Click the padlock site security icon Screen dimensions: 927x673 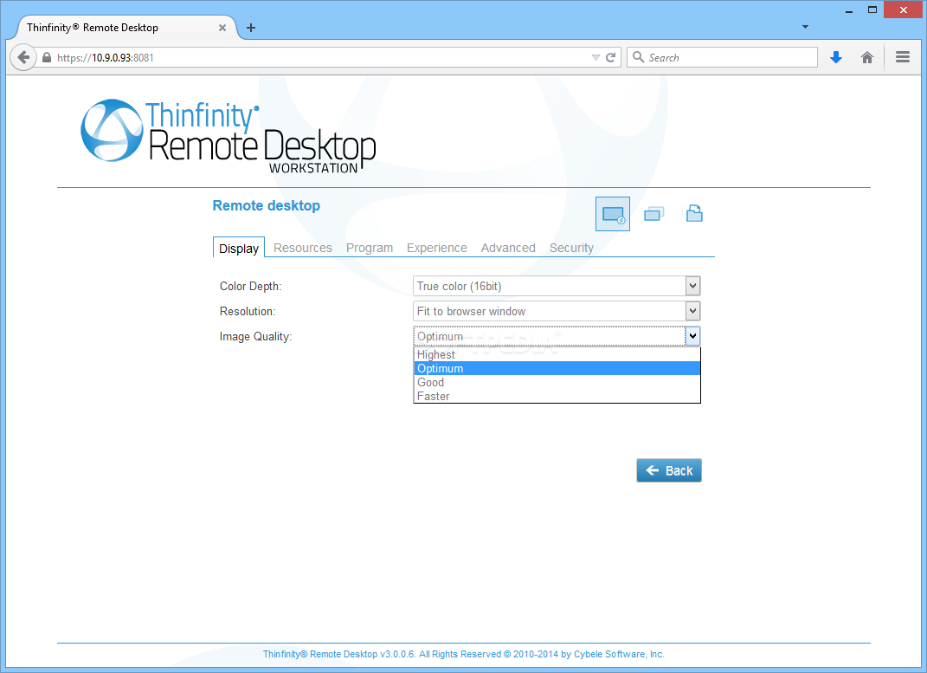[47, 57]
